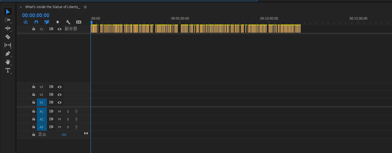Toggle snap in timeline magnet icon
Screen dimensions: 392x153
36,22
